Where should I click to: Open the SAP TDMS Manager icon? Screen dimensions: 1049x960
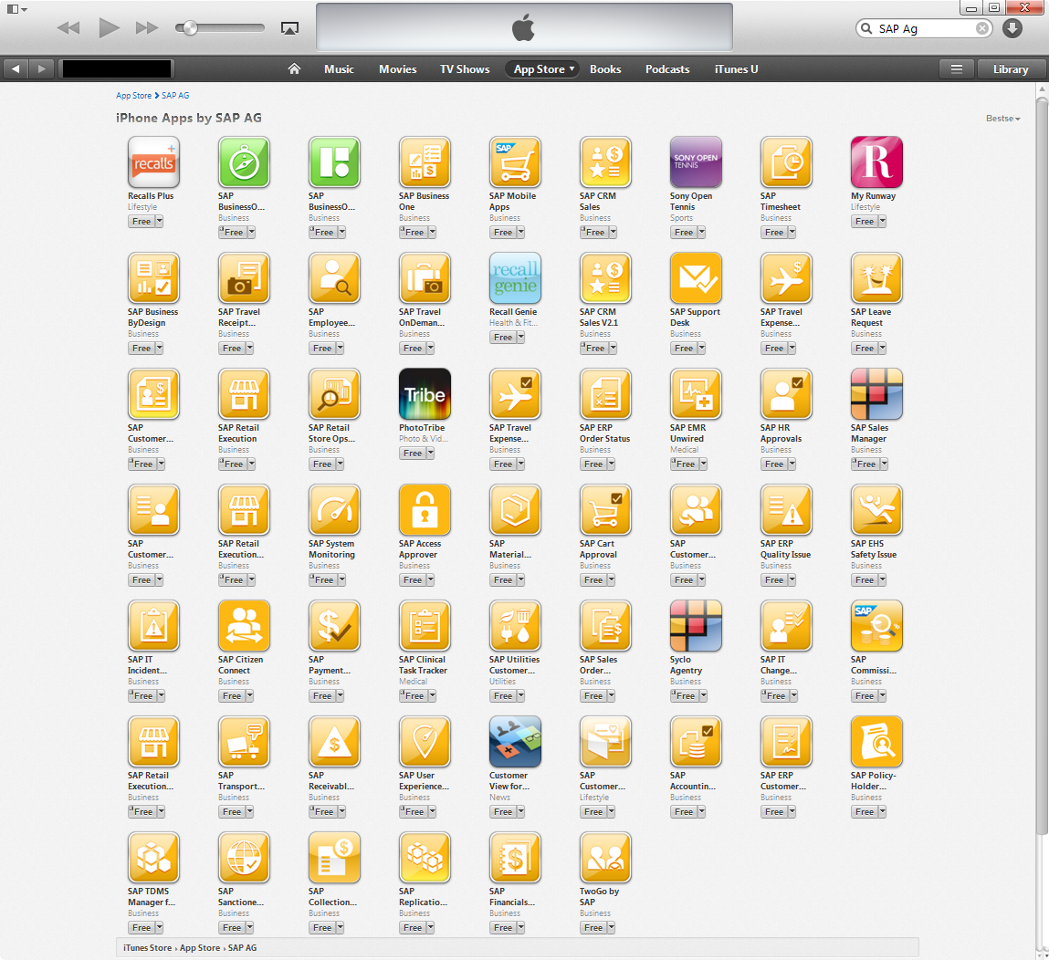[x=153, y=857]
